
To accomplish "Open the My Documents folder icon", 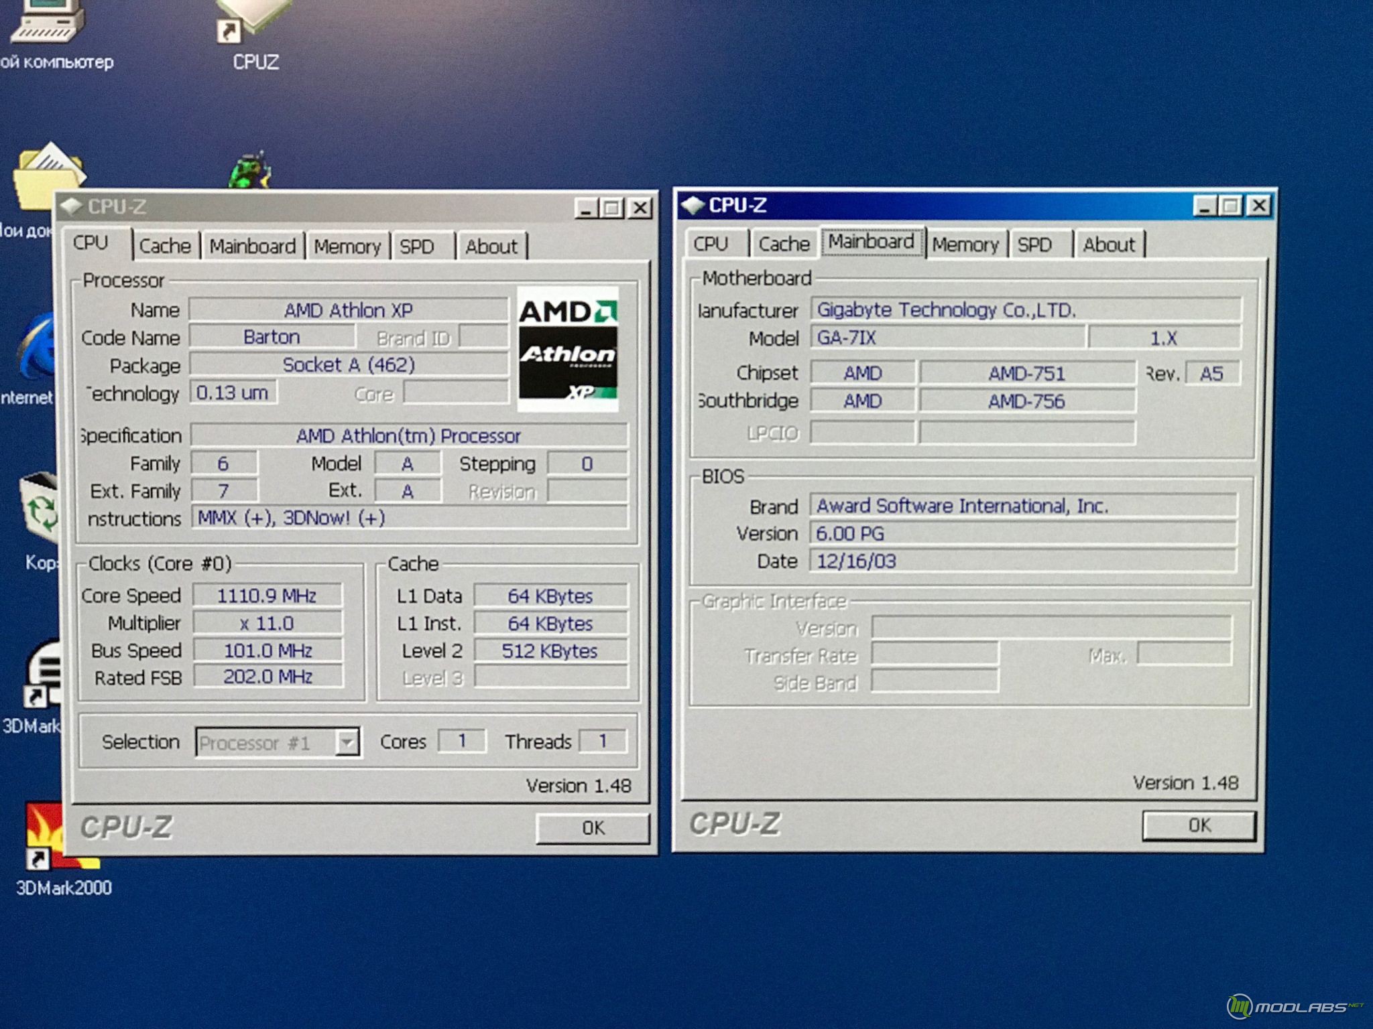I will coord(48,176).
